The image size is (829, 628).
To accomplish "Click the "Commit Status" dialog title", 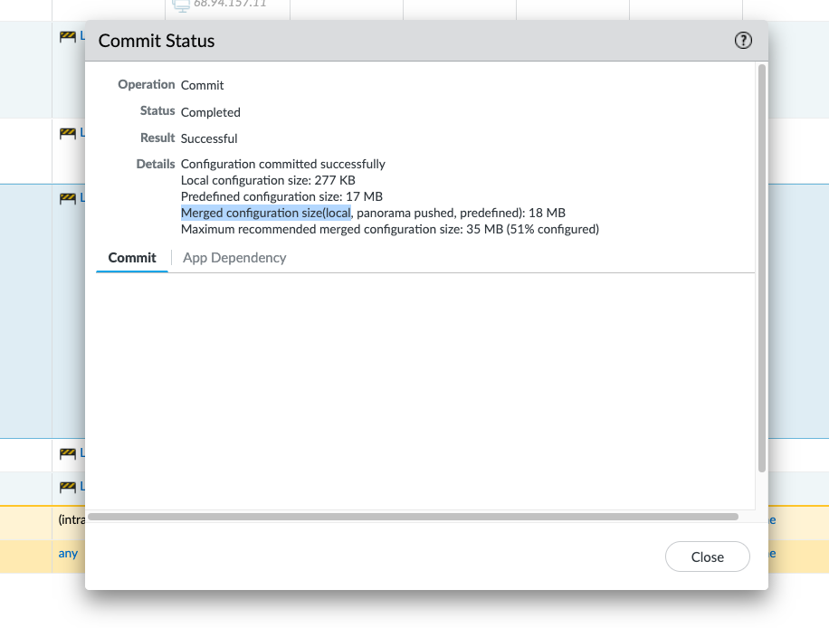I will click(x=157, y=41).
